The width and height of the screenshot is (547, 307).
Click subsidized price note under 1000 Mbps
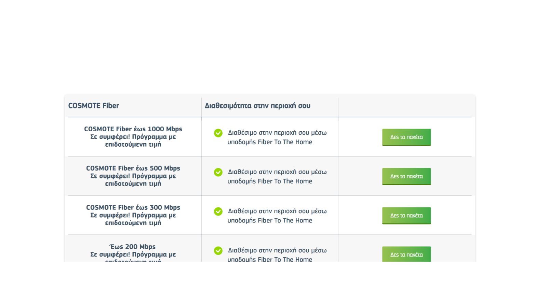coord(133,141)
